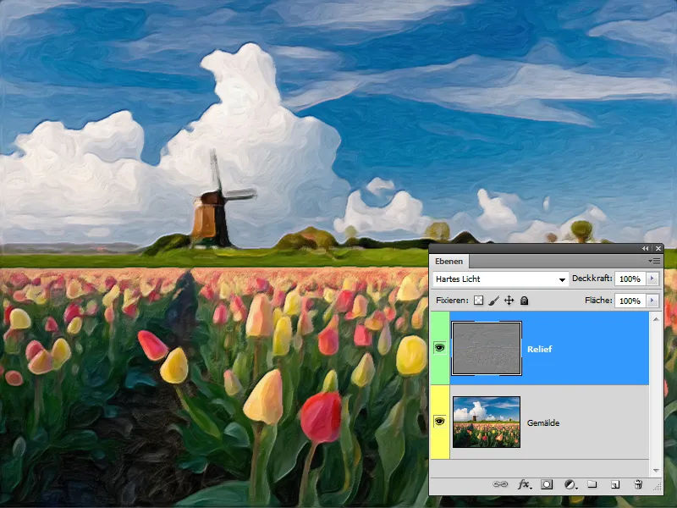Hide the Relief layer
The width and height of the screenshot is (677, 508).
439,348
